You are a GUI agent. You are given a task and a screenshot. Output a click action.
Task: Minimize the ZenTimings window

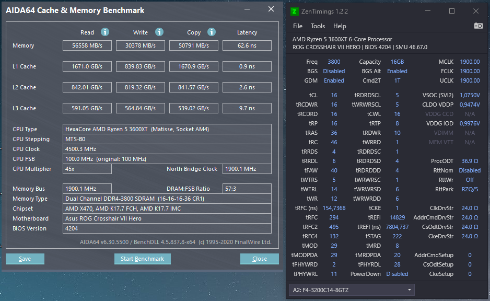point(428,11)
